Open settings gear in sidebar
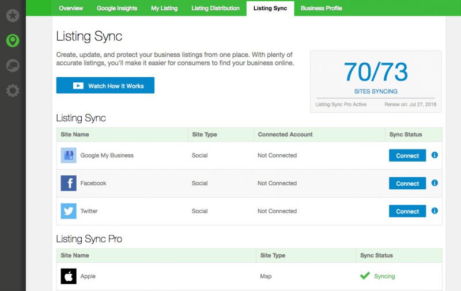Viewport: 461px width, 291px height. [12, 91]
